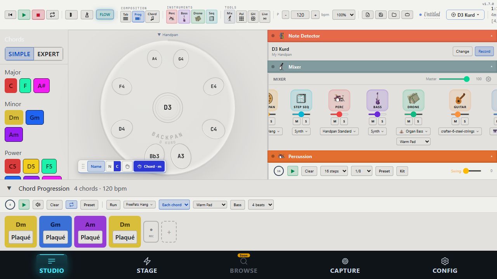497x279 pixels.
Task: Click the open folder icon
Action: 394,15
